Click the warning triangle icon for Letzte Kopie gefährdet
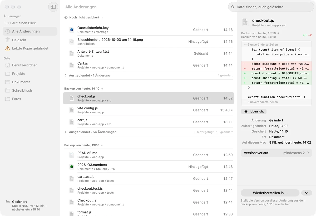316x216 pixels. coord(8,48)
